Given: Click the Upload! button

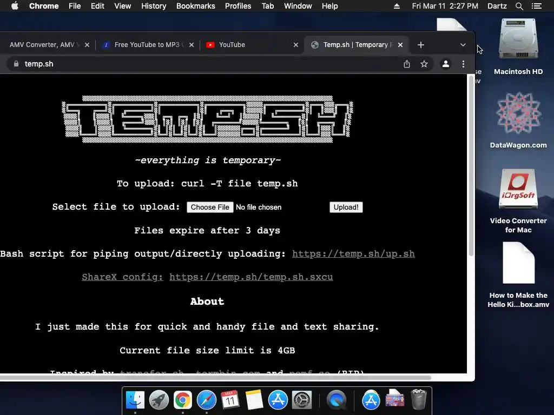Looking at the screenshot, I should tap(346, 207).
